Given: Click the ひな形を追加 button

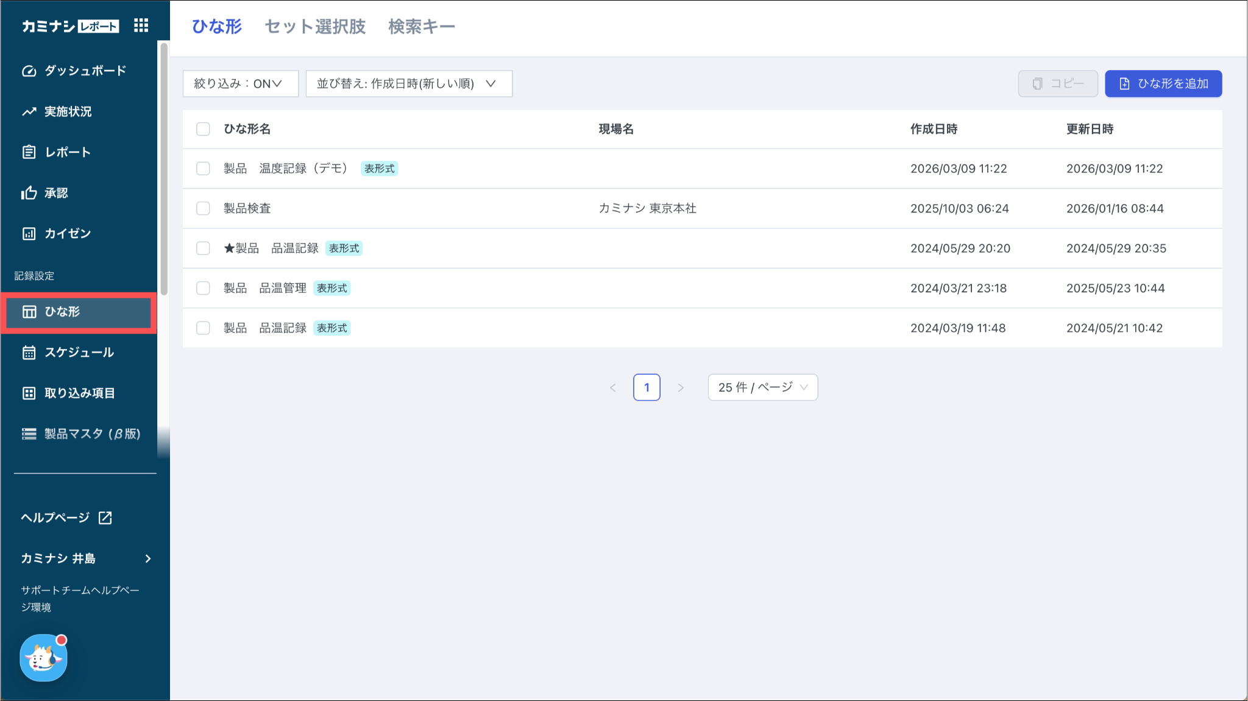Looking at the screenshot, I should (x=1163, y=83).
